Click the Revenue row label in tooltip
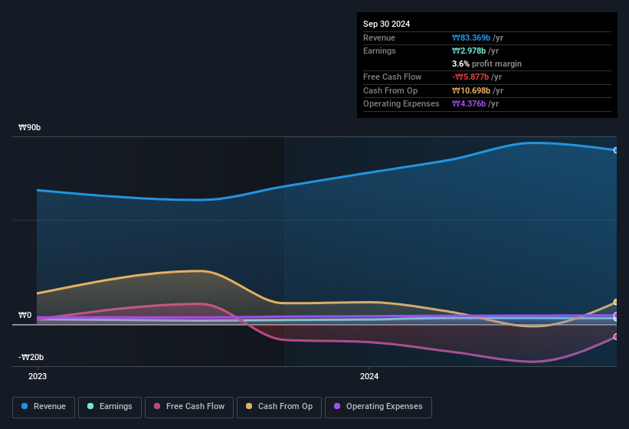The height and width of the screenshot is (429, 629). (379, 38)
